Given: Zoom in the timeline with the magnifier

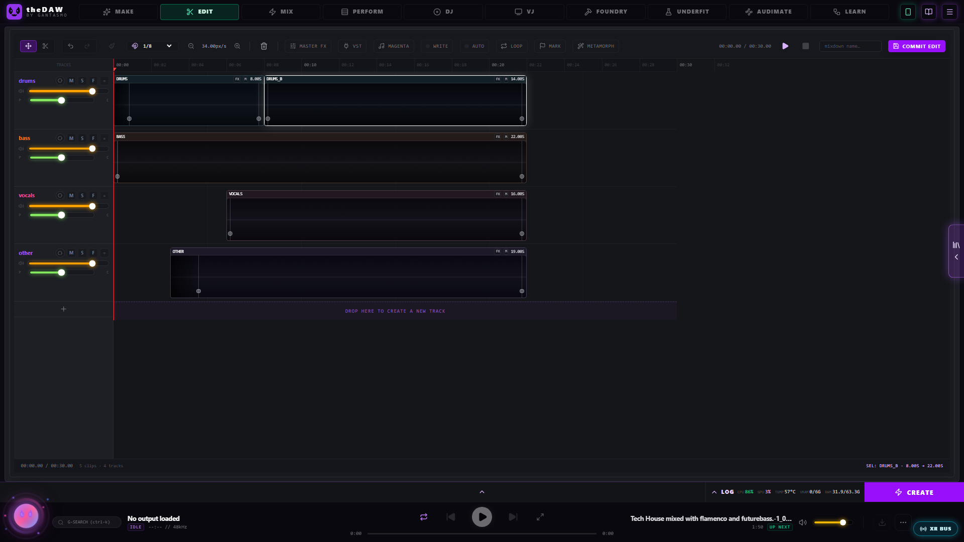Looking at the screenshot, I should click(237, 46).
